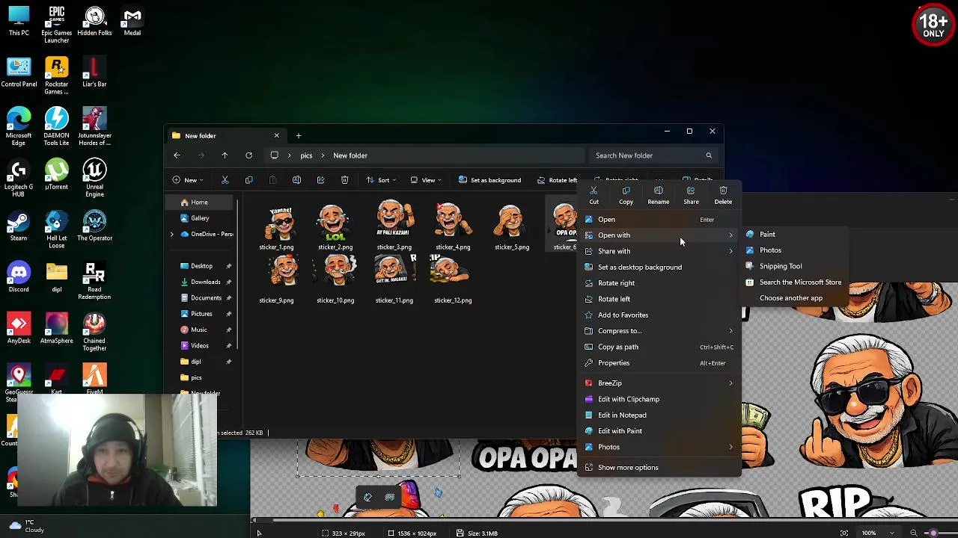Open the Sort dropdown
The height and width of the screenshot is (538, 958).
pyautogui.click(x=382, y=180)
